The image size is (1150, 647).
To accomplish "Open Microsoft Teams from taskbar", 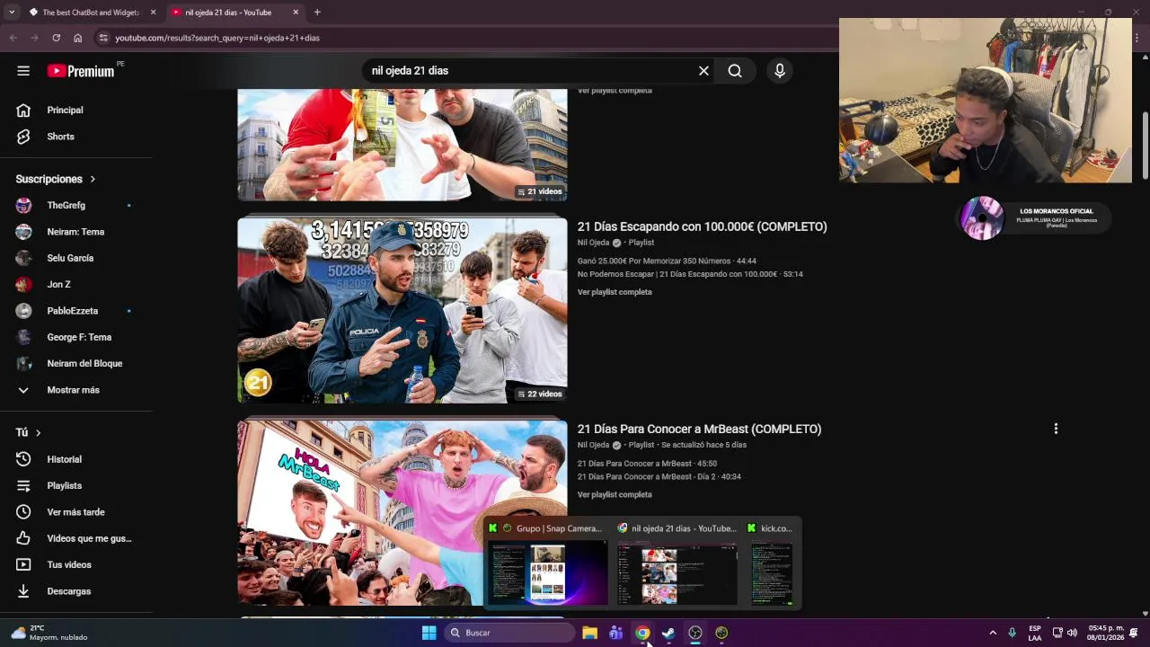I will [x=615, y=633].
